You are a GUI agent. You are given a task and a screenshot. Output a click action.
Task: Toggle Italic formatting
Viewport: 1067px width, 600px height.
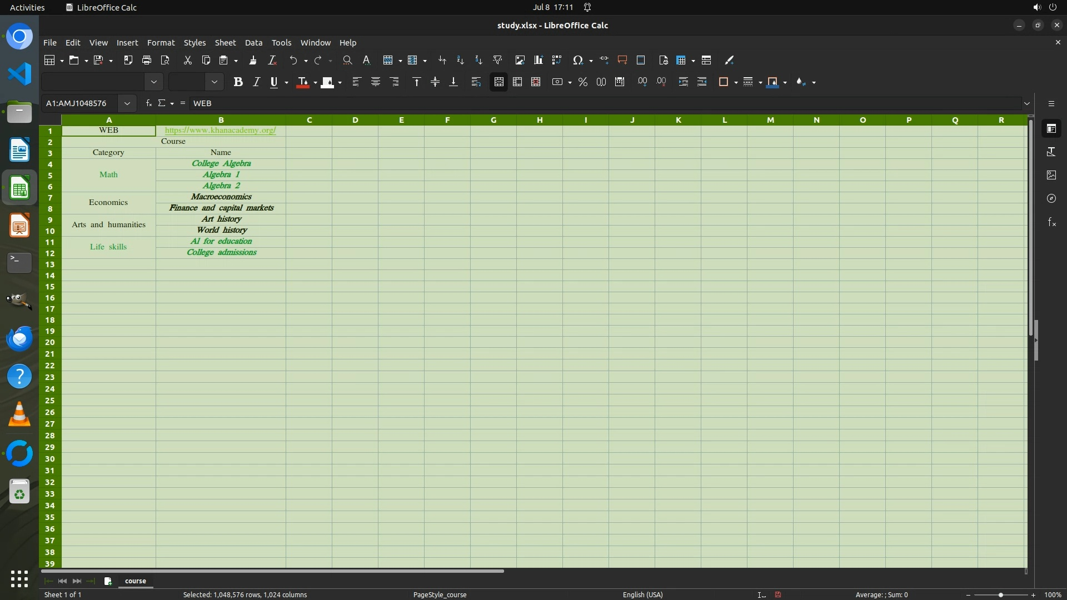point(256,82)
